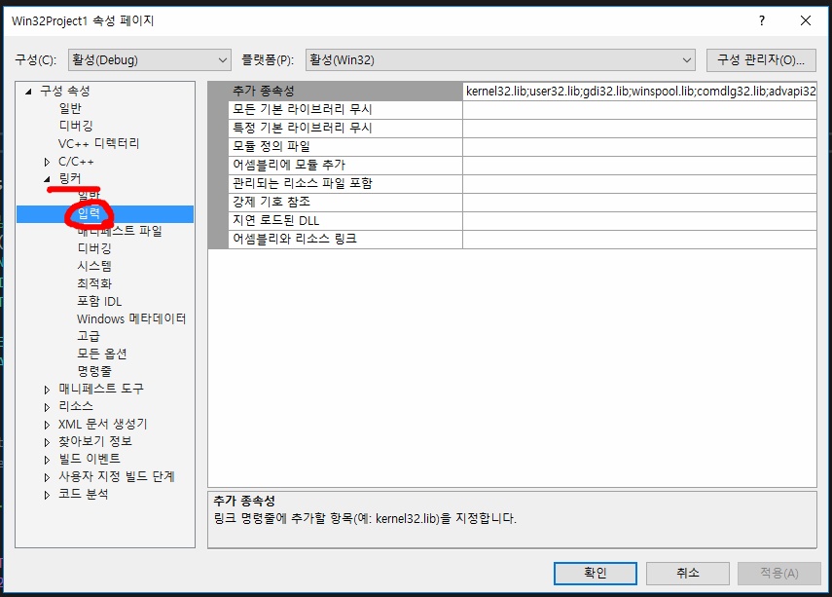The height and width of the screenshot is (597, 832).
Task: Expand the 빌드 이벤트 node
Action: 48,460
